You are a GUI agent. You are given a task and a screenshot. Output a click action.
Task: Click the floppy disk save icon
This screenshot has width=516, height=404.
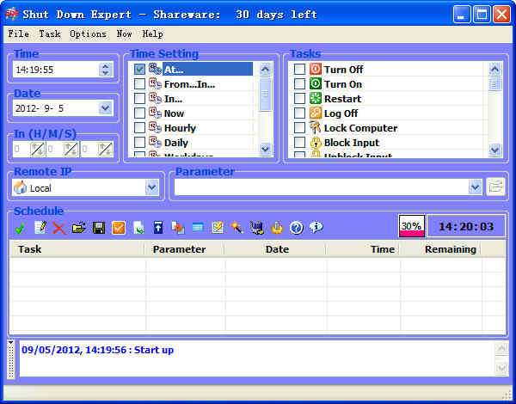[99, 228]
